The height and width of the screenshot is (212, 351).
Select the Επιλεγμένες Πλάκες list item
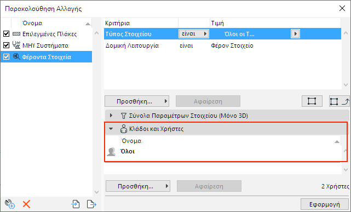tap(47, 34)
